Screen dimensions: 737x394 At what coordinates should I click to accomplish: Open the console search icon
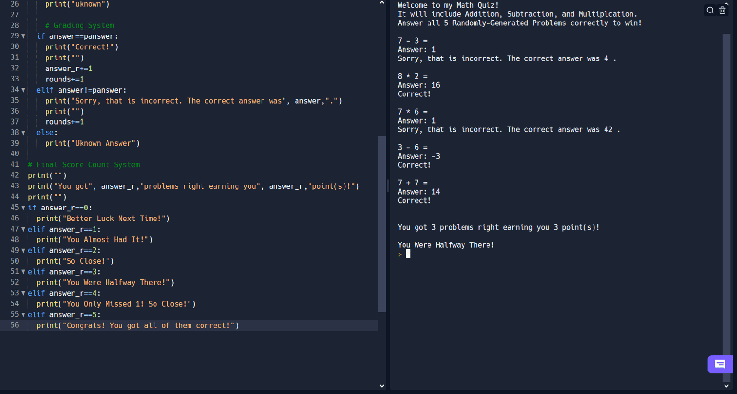coord(710,11)
